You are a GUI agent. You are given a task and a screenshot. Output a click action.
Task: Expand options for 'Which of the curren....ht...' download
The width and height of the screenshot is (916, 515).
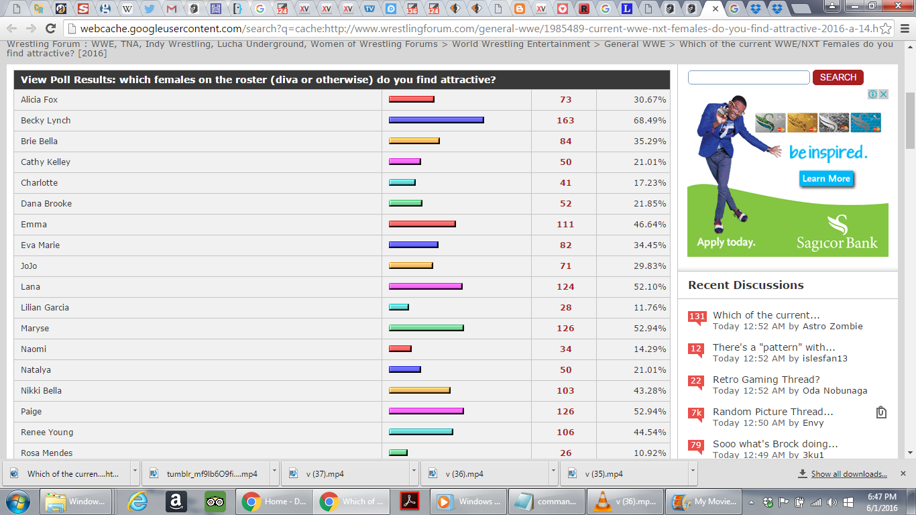tap(135, 473)
